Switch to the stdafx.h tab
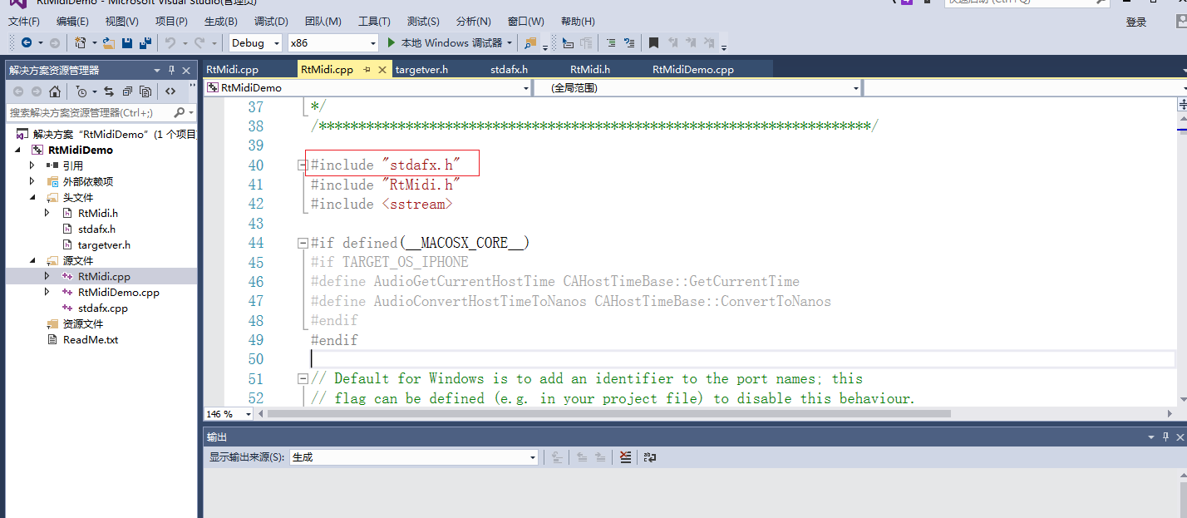This screenshot has width=1187, height=518. point(509,69)
